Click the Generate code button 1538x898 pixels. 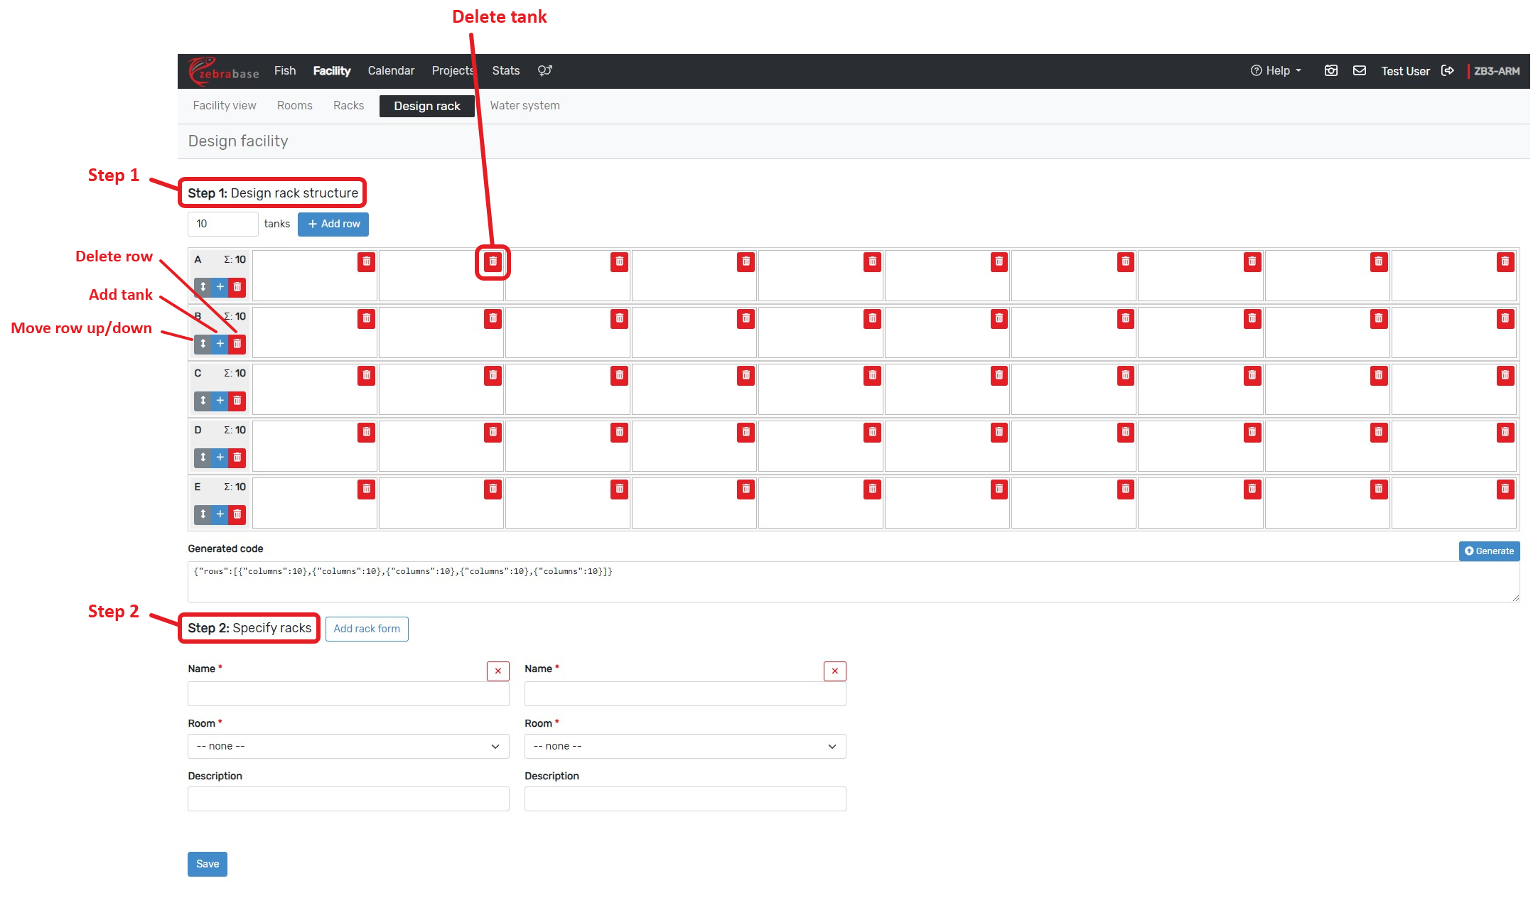click(1489, 551)
